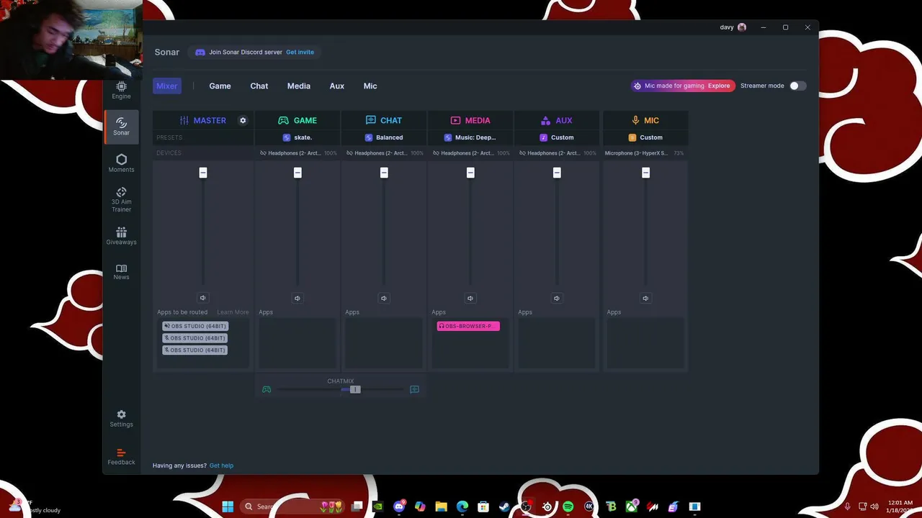Toggle Streamer mode switch
The width and height of the screenshot is (922, 518).
click(797, 86)
